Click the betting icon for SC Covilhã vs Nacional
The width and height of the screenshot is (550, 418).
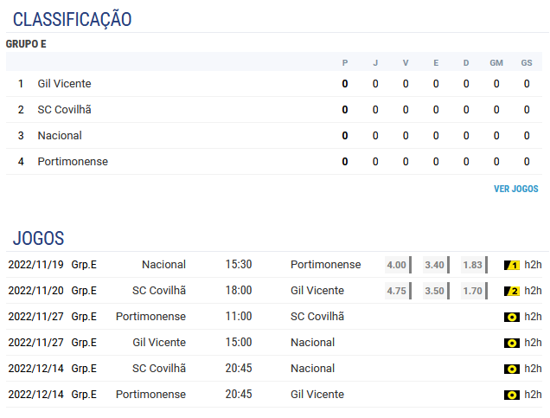[512, 370]
